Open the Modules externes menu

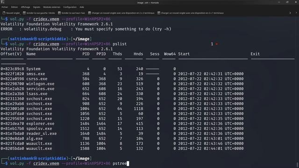point(51,7)
